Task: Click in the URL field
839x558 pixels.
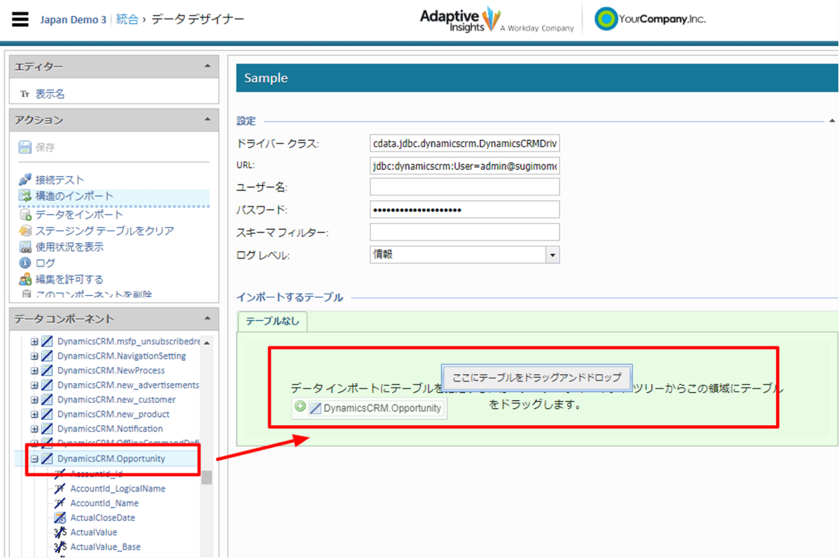Action: click(x=465, y=166)
